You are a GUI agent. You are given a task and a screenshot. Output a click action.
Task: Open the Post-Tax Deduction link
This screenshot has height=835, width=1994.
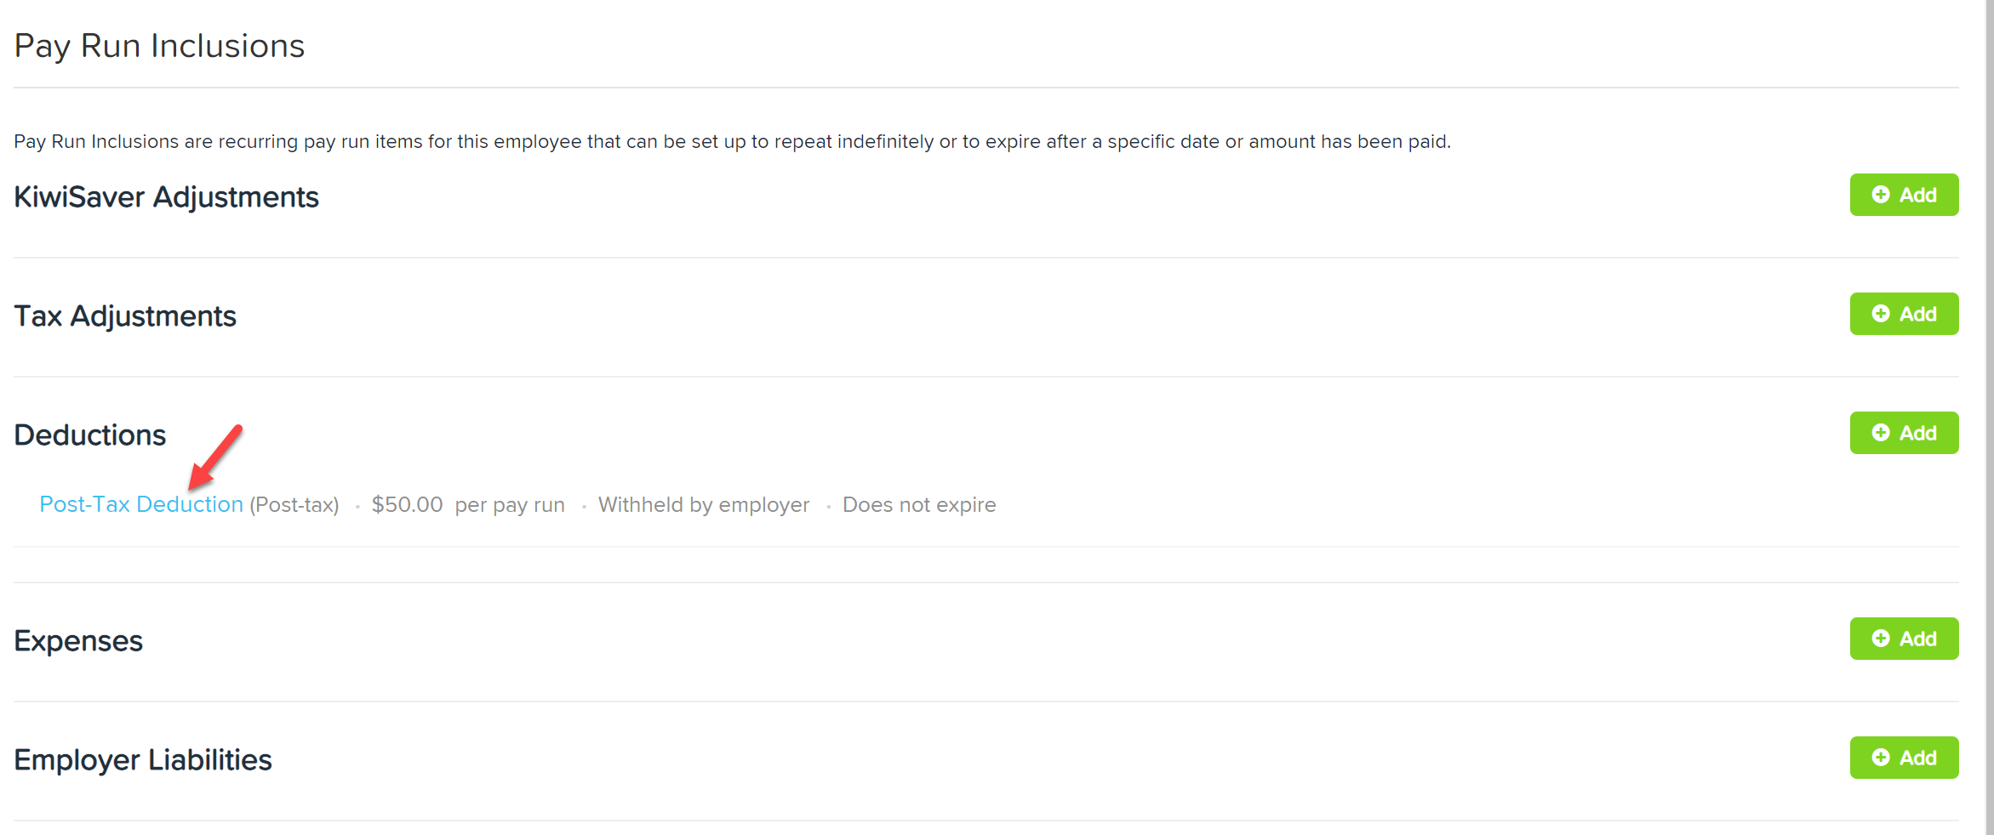(141, 504)
